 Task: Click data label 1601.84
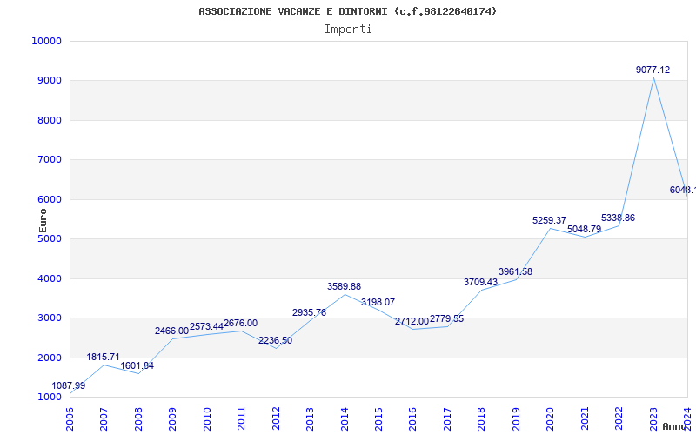pyautogui.click(x=137, y=365)
